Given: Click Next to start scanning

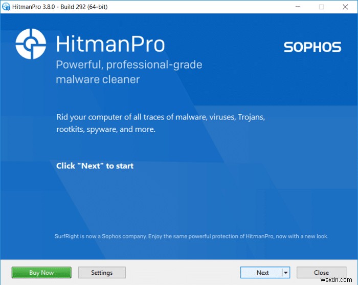Looking at the screenshot, I should (261, 272).
